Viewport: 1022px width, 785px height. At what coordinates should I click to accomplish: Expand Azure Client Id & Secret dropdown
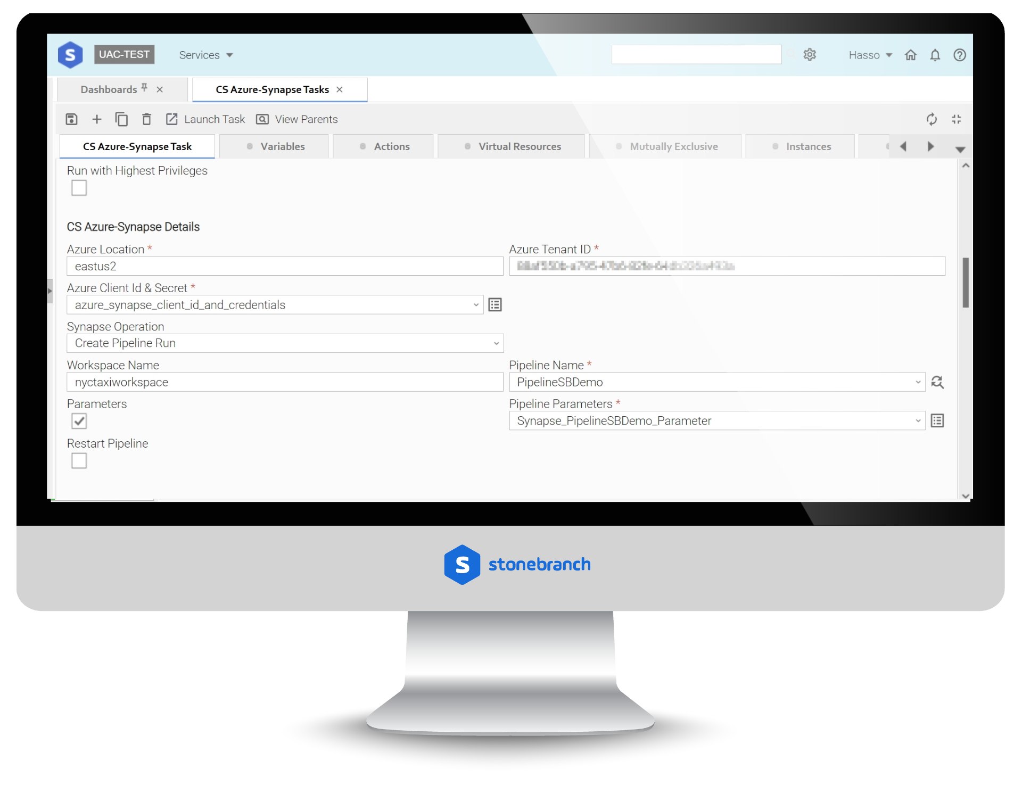point(476,305)
